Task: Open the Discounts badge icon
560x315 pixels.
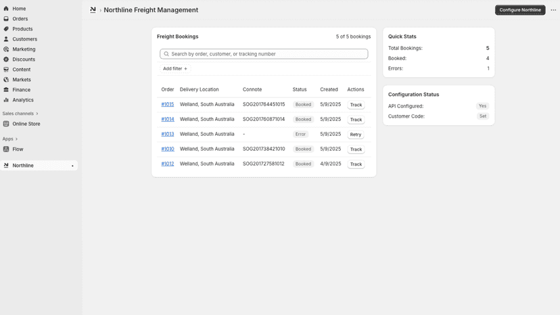Action: click(x=6, y=59)
